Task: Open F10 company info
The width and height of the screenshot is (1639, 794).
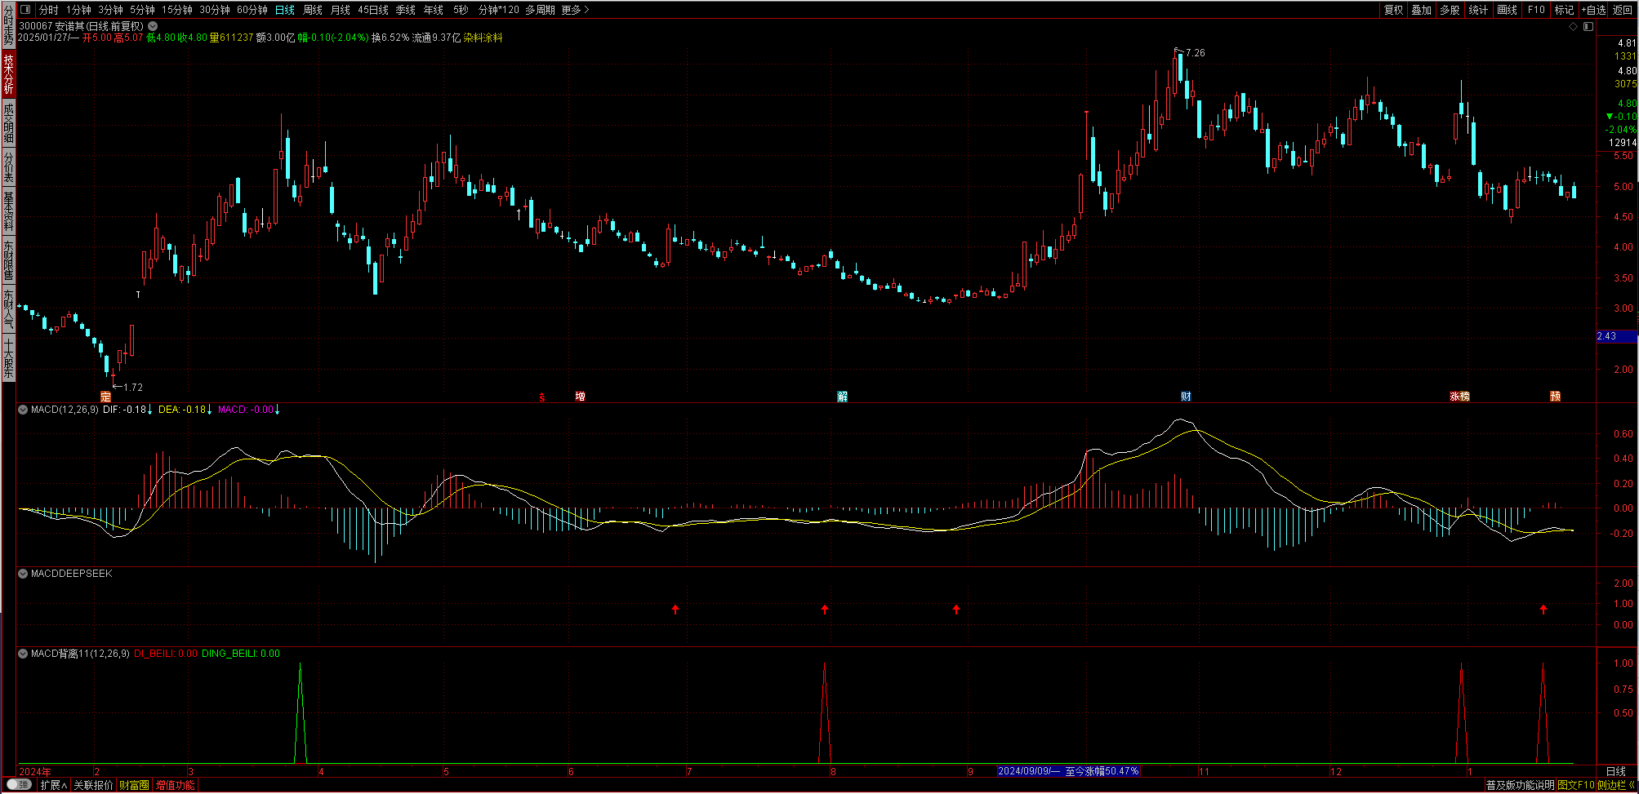Action: click(1537, 10)
